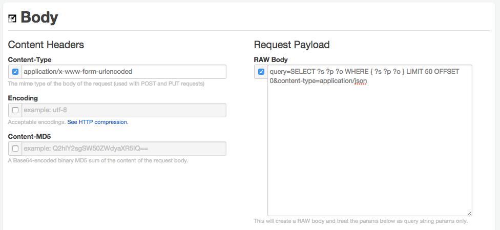Click the RAW Body textarea resize handle

(469, 213)
